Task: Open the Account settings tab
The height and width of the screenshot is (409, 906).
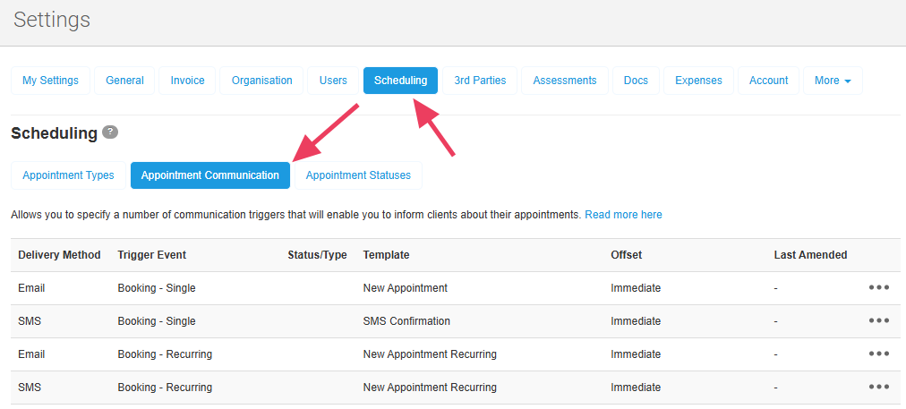Action: [768, 81]
